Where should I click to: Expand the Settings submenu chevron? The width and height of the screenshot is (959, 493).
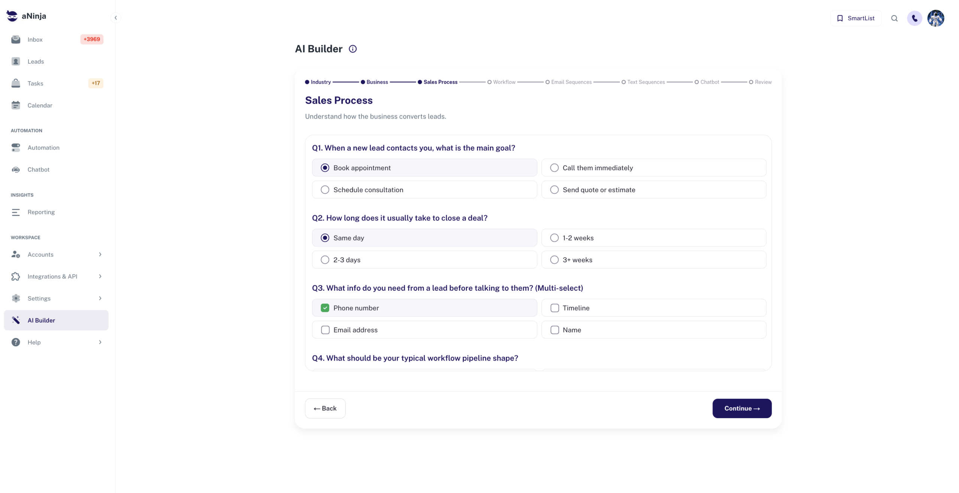[100, 298]
